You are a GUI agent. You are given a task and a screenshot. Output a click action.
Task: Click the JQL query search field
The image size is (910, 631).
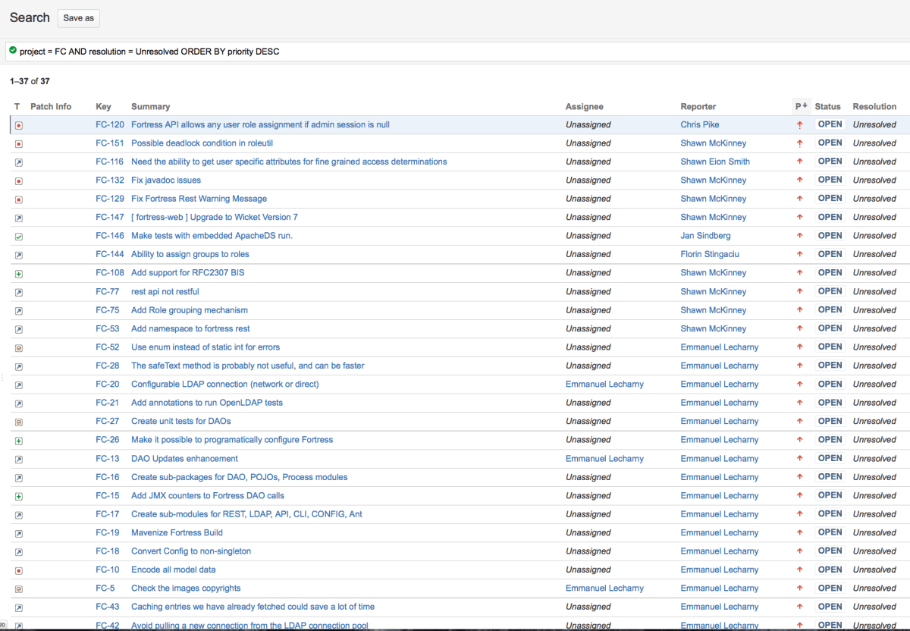pos(455,52)
